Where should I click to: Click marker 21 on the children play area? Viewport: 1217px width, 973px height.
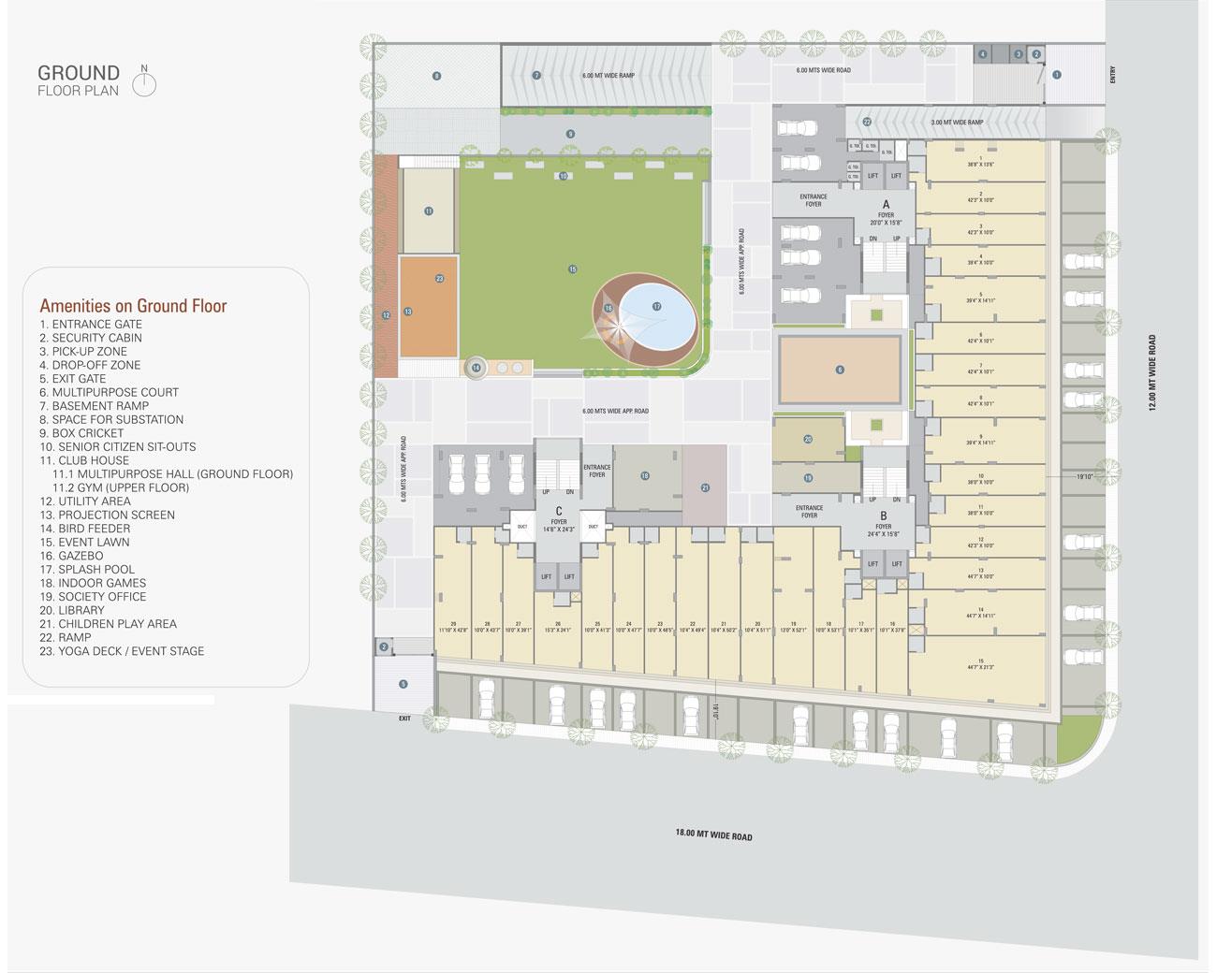(705, 487)
